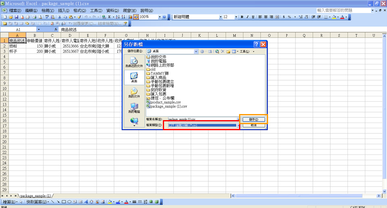Select 我的電腦 icon in places sidebar
Viewport: 387px width, 208px height.
click(134, 108)
